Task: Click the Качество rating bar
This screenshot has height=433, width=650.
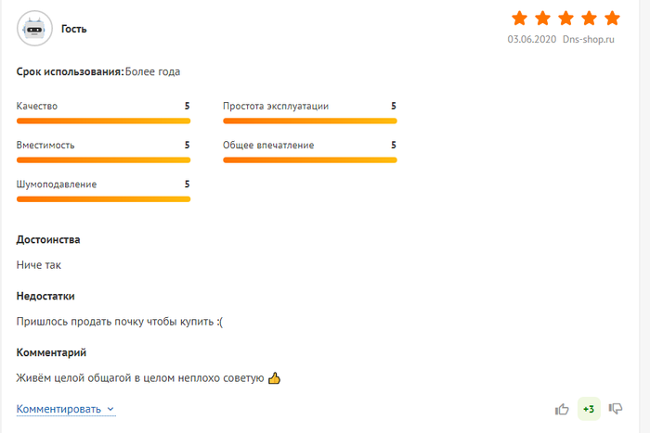Action: tap(103, 121)
